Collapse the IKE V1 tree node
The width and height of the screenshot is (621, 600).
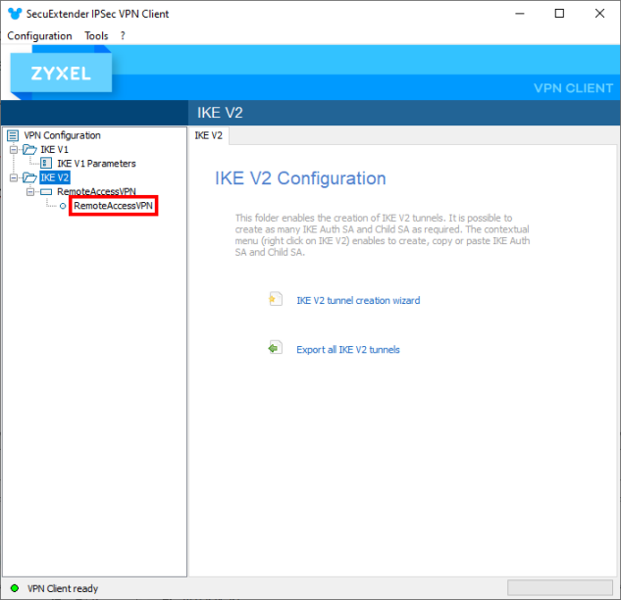point(14,150)
